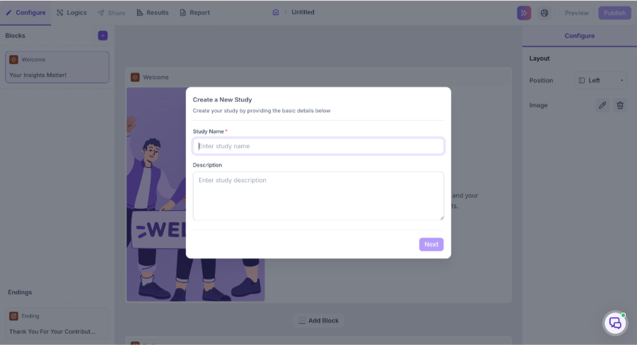Click the home icon in breadcrumb

(x=276, y=12)
